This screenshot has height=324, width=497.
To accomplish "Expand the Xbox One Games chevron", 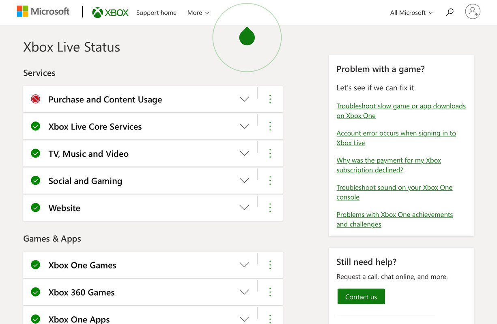I will [x=244, y=265].
